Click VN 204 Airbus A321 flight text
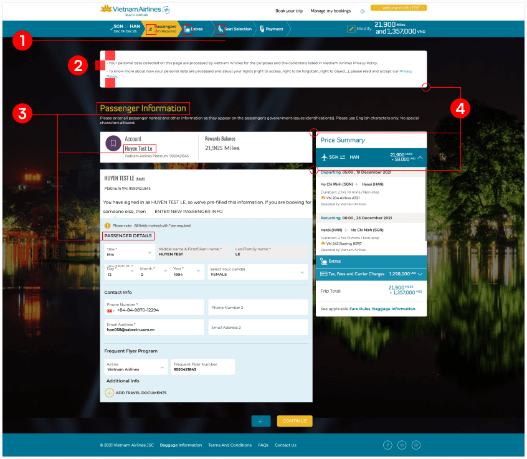The image size is (527, 459). [343, 198]
